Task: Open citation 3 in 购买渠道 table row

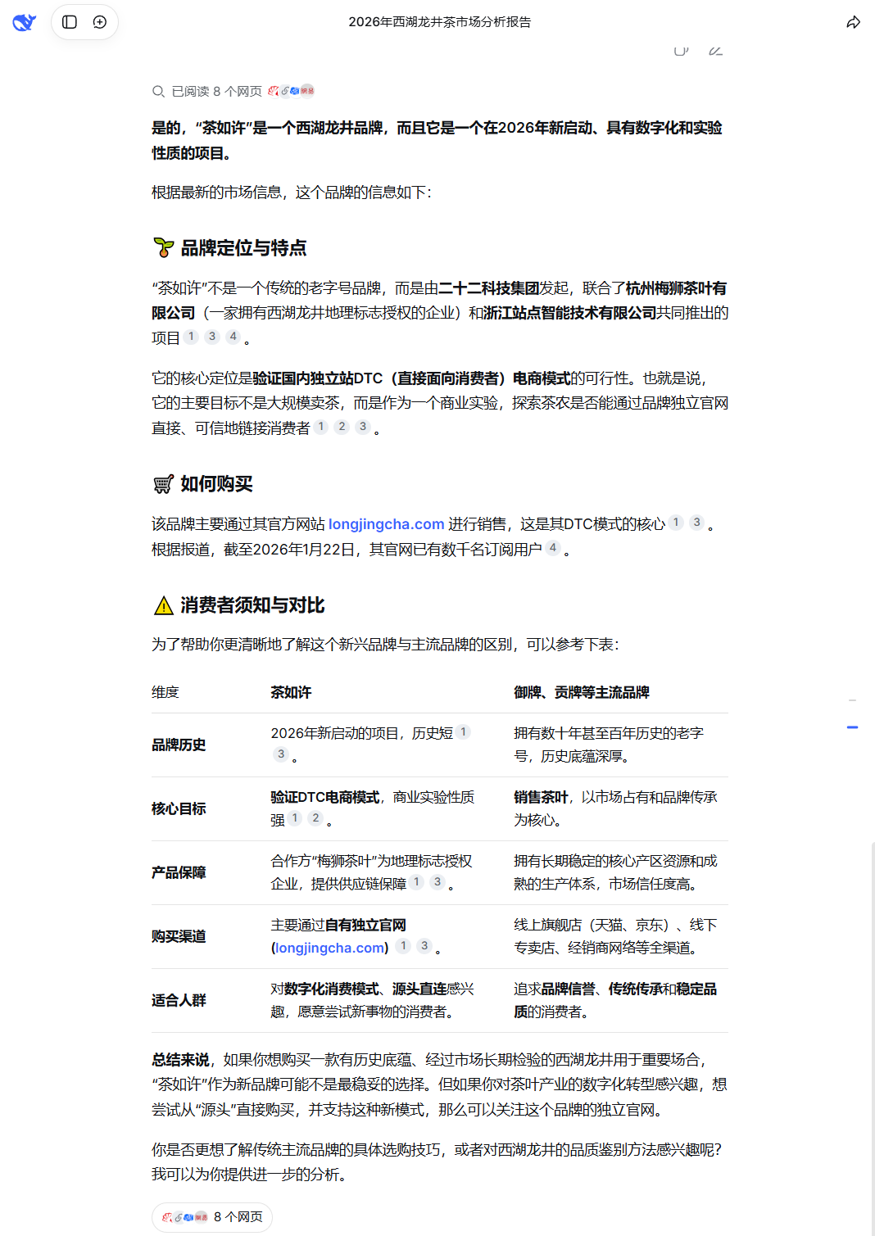Action: [x=424, y=946]
